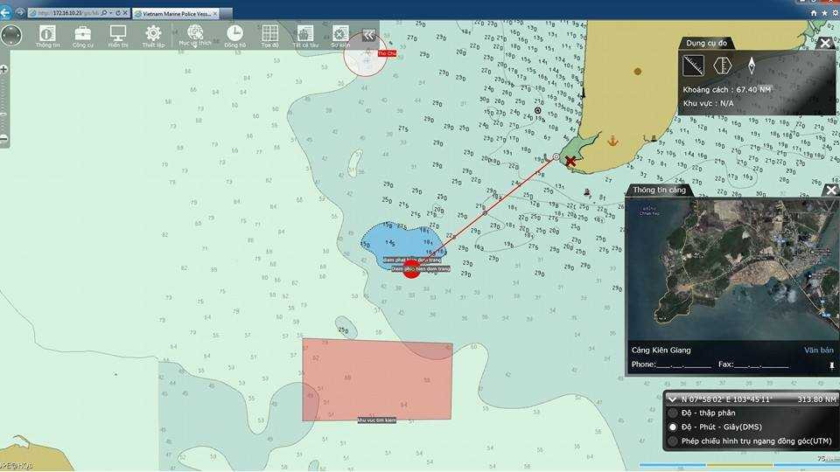Click the Đồng hồ clock icon
The width and height of the screenshot is (840, 472).
[x=234, y=35]
